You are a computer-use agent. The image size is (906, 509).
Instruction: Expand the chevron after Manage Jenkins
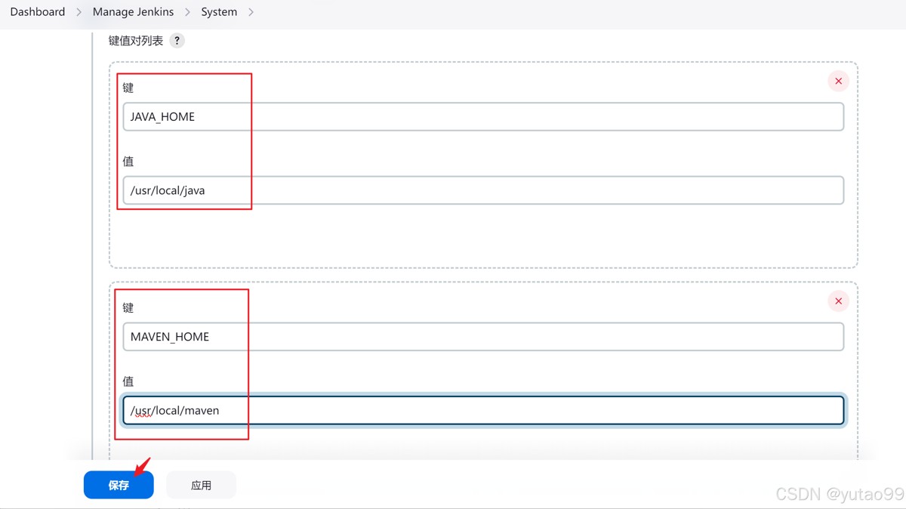pos(187,12)
